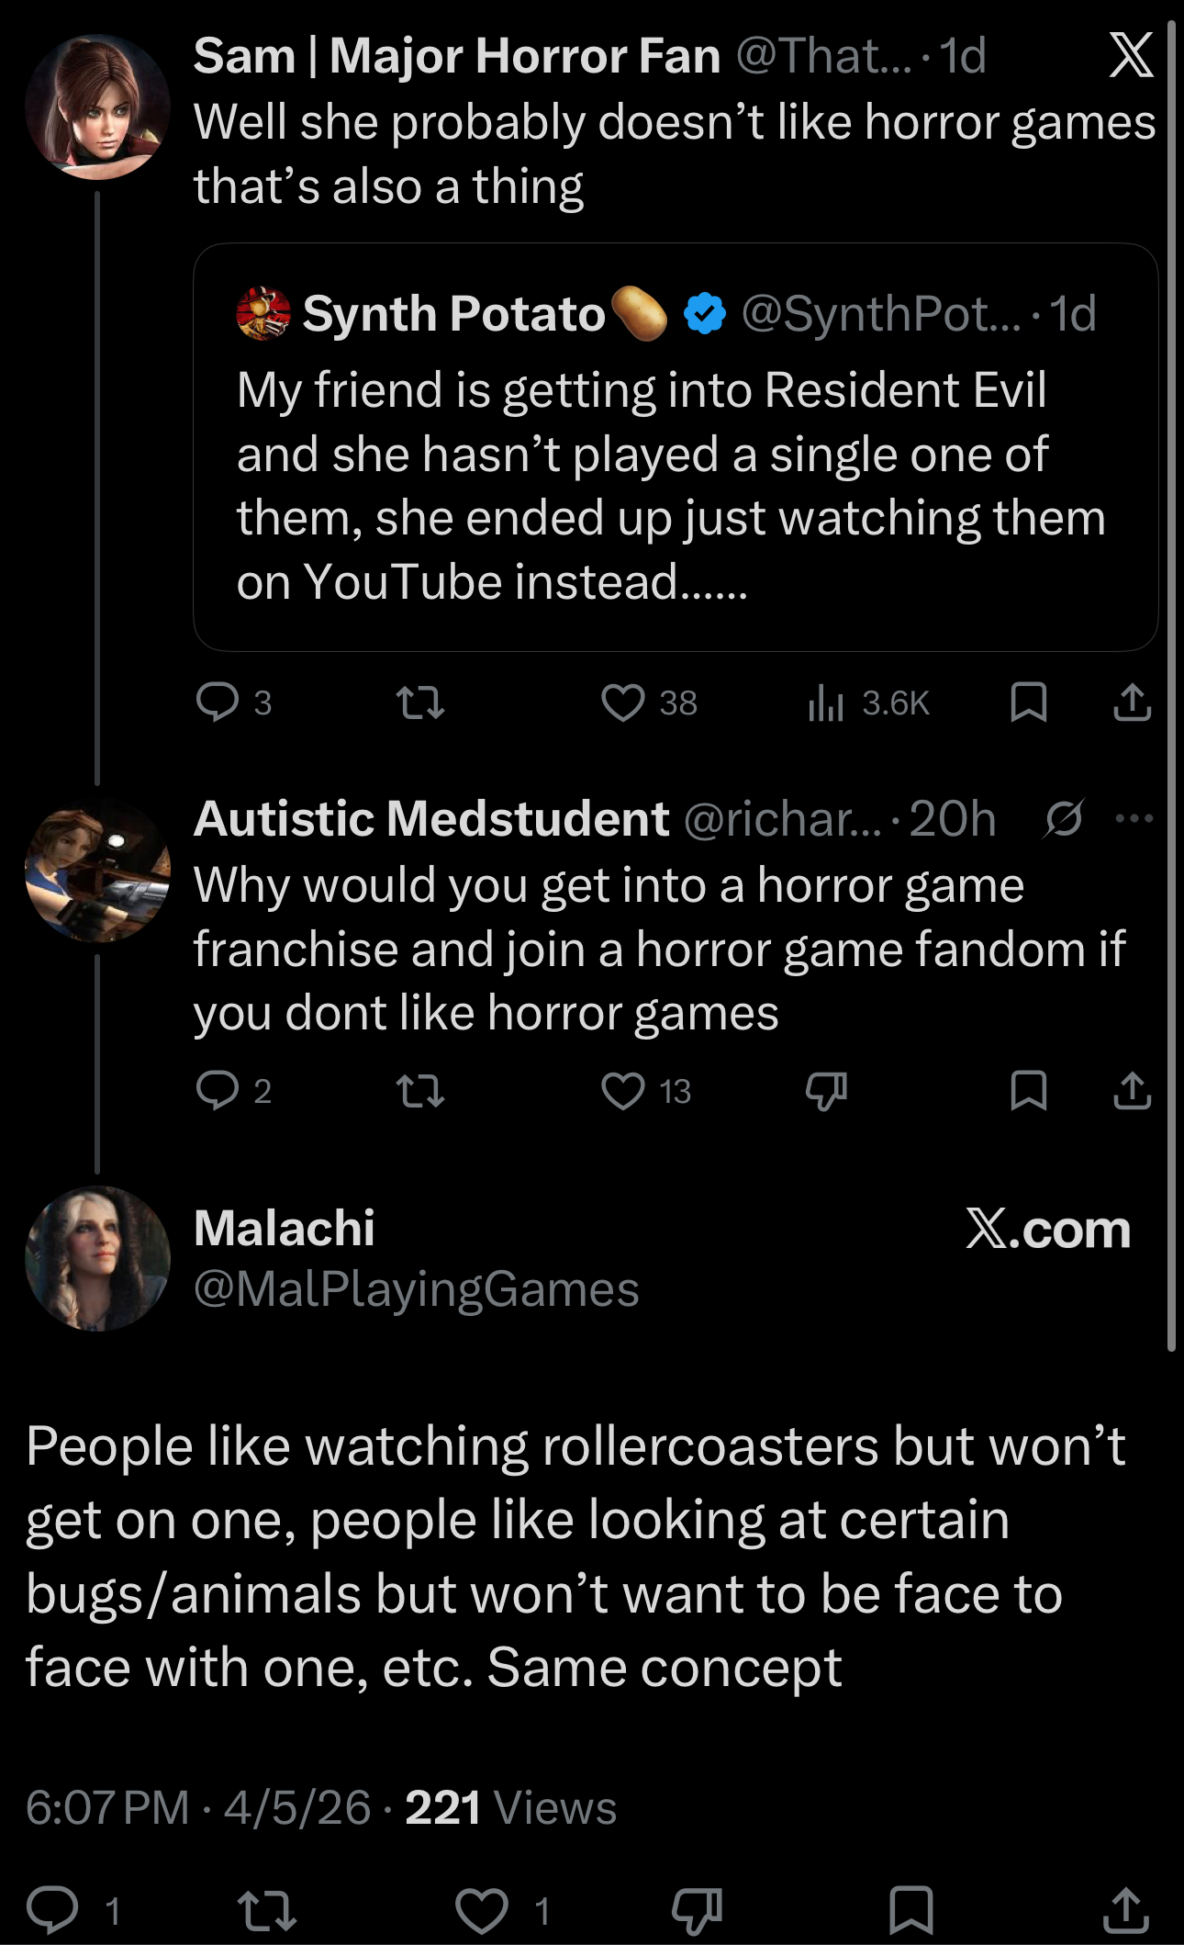Open the @MalPlayingGames profile handle
This screenshot has height=1945, width=1184.
point(416,1288)
